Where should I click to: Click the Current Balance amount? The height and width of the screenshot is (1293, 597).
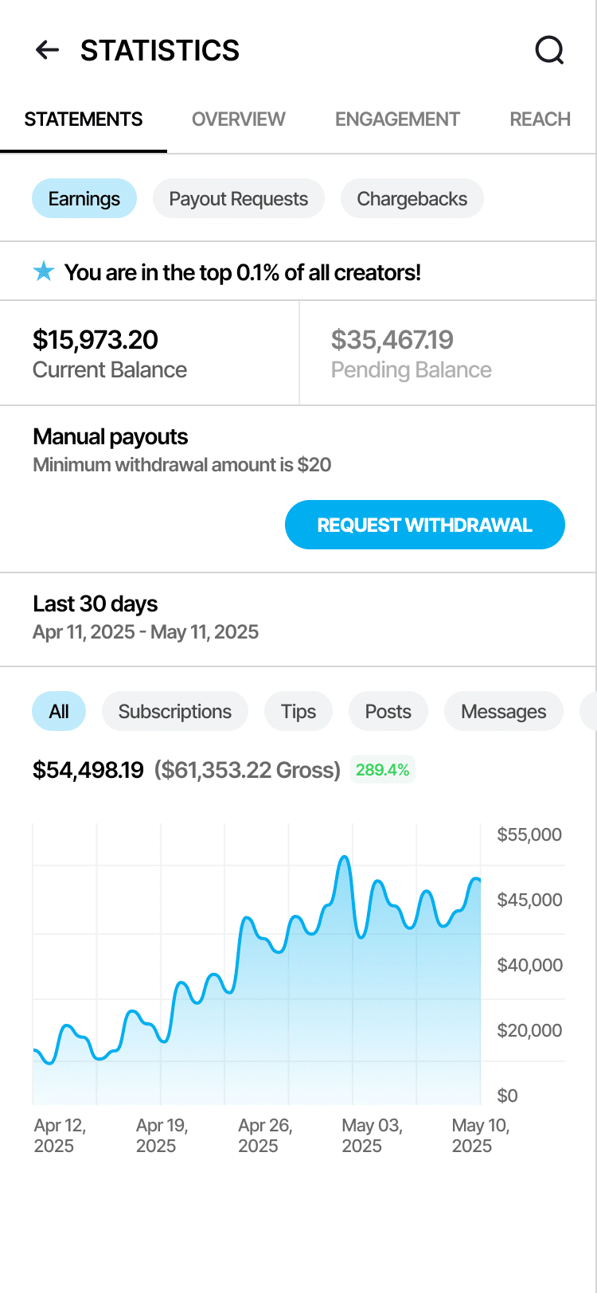[x=96, y=340]
